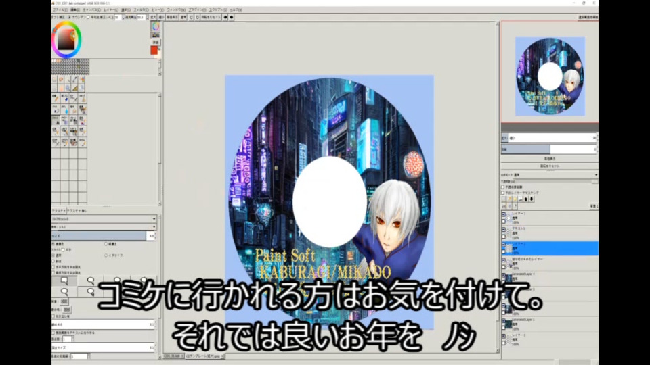Click the rotate canvas left icon

coord(191,18)
